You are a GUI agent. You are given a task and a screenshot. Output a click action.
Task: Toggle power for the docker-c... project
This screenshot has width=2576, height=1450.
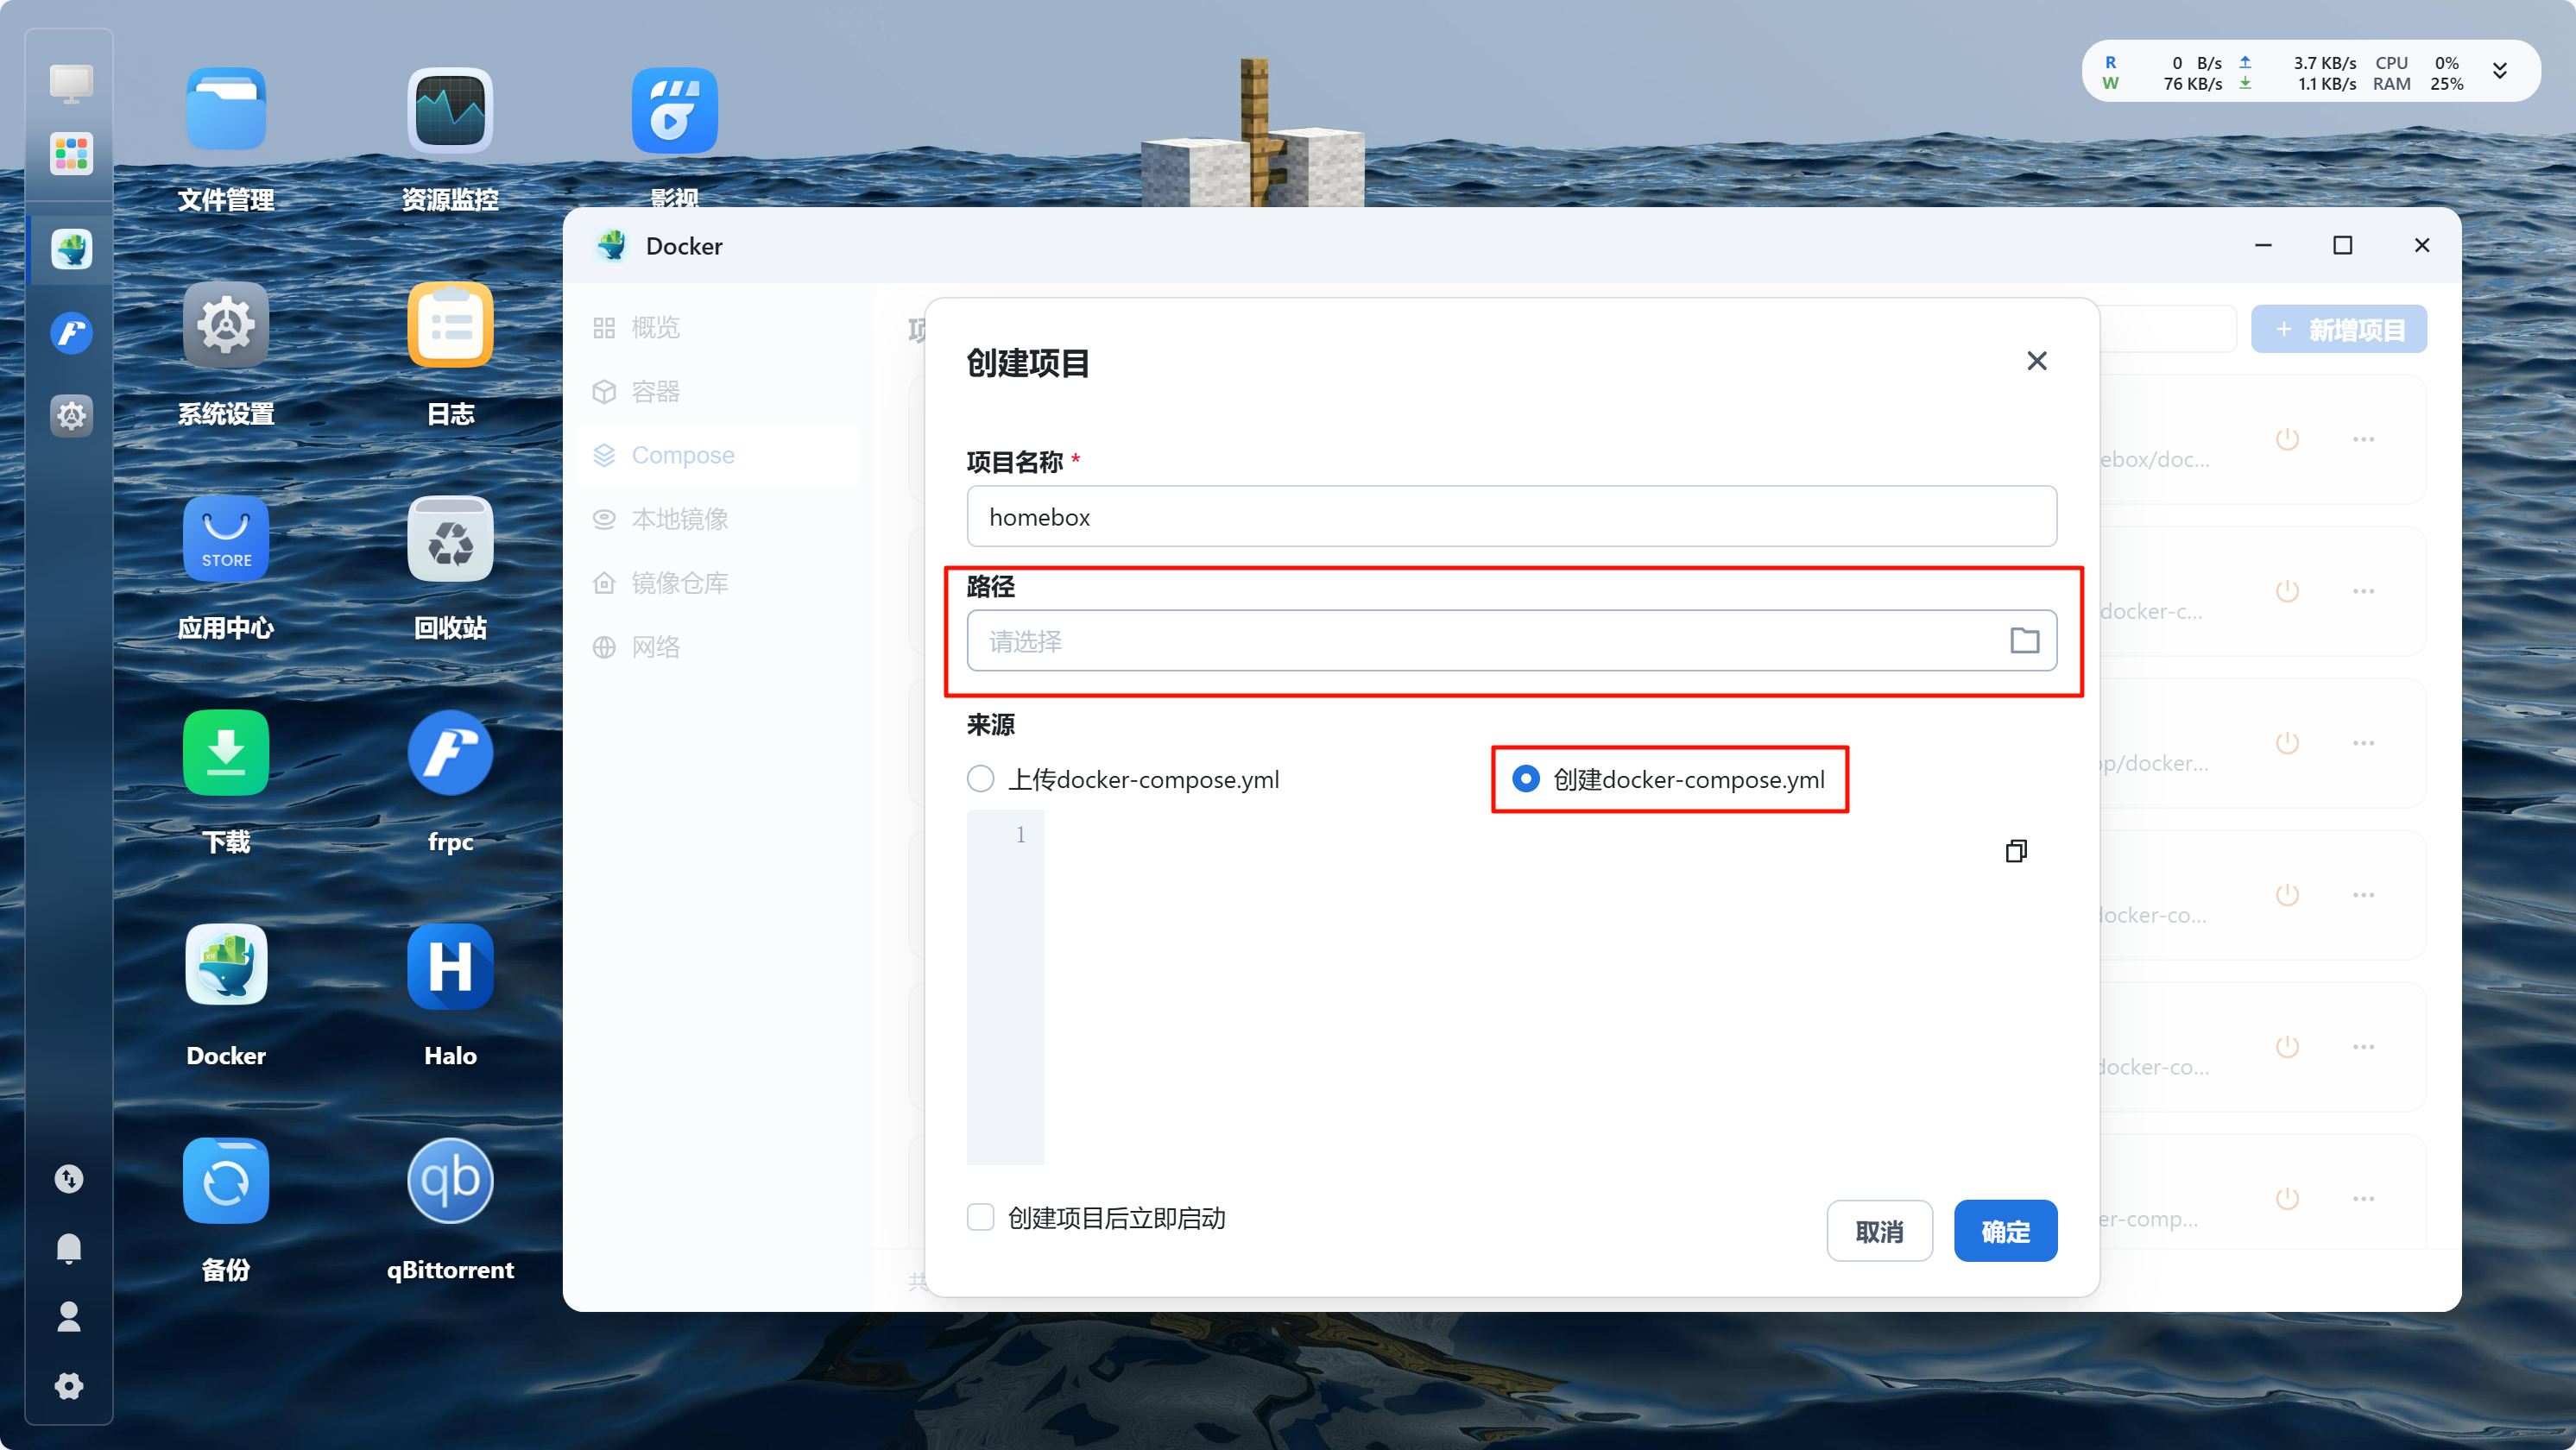click(x=2287, y=591)
